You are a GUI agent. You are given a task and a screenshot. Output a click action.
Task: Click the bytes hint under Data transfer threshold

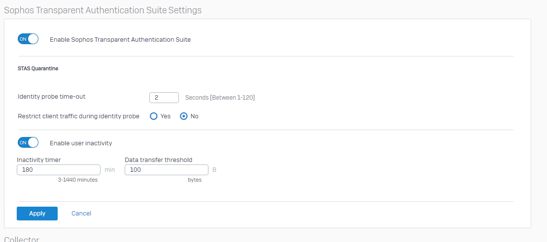pyautogui.click(x=195, y=180)
